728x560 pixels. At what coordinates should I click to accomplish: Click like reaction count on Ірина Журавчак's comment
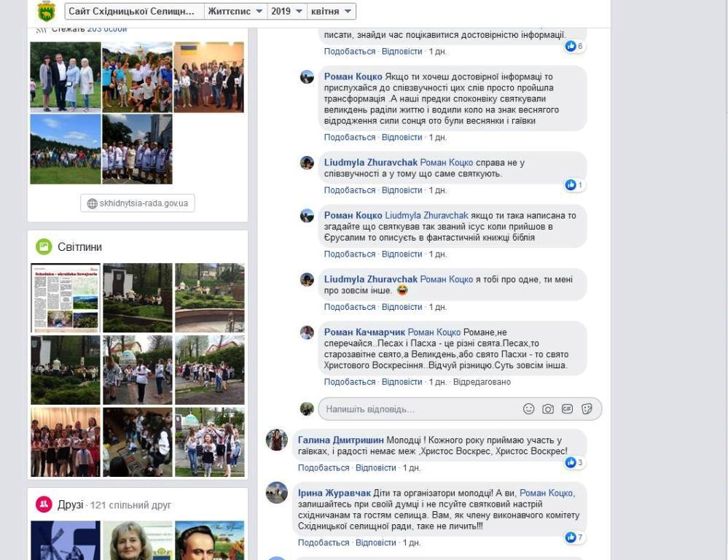(x=574, y=537)
